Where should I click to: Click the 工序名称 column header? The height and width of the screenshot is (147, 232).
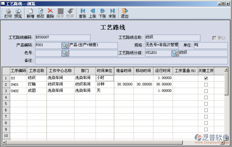coord(37,71)
